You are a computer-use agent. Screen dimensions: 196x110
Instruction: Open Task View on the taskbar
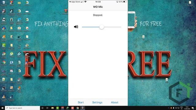tap(47, 108)
